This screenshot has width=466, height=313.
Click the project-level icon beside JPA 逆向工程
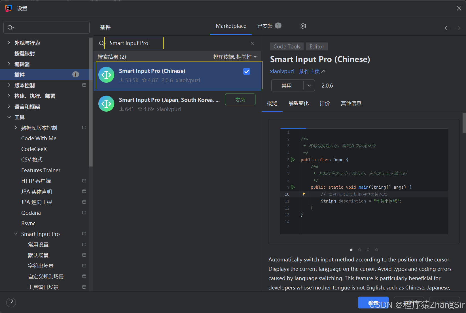point(84,202)
